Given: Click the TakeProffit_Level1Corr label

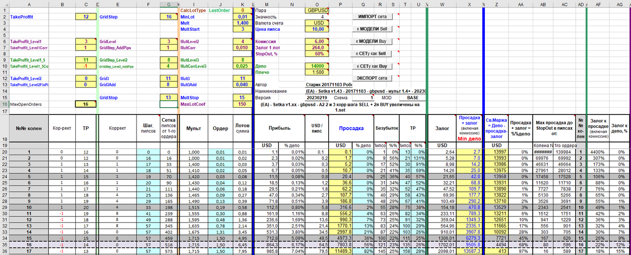Looking at the screenshot, I should pyautogui.click(x=29, y=48).
